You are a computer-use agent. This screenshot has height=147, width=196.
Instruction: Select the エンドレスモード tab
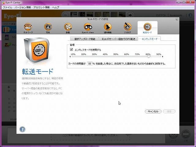149,39
